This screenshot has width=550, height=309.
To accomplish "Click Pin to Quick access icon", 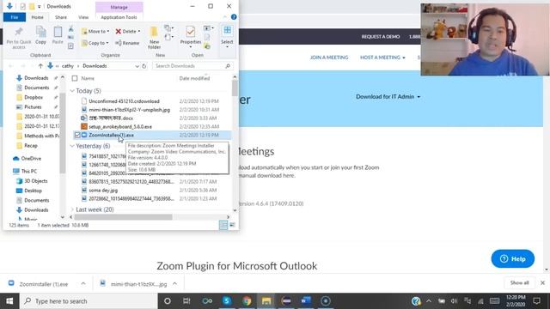I will click(x=19, y=33).
